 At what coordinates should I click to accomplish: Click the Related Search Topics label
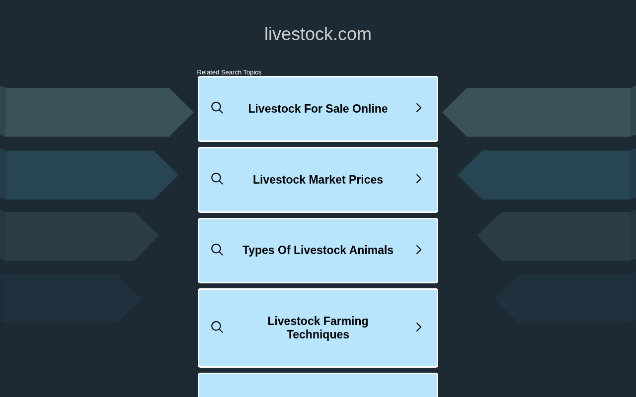pyautogui.click(x=229, y=72)
